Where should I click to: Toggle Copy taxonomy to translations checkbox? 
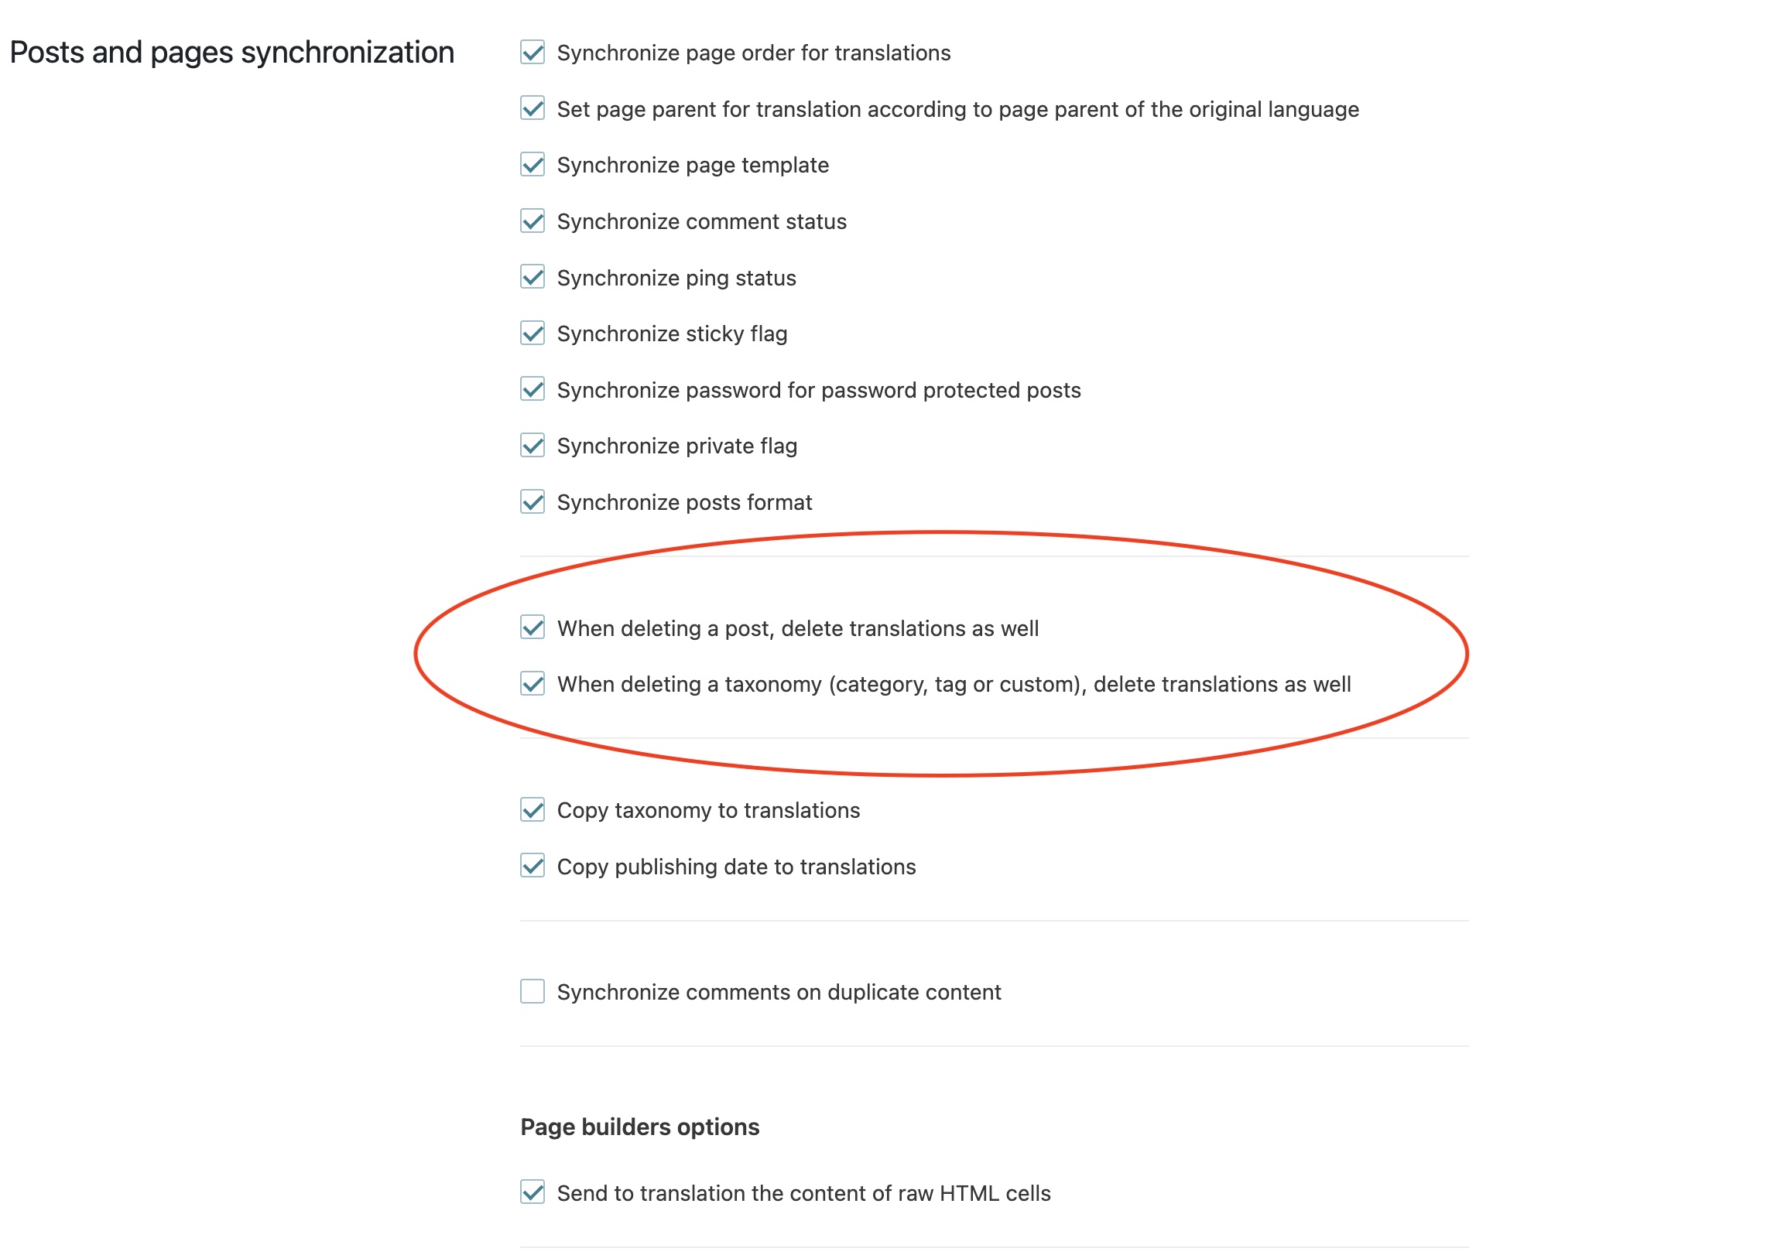[x=533, y=809]
